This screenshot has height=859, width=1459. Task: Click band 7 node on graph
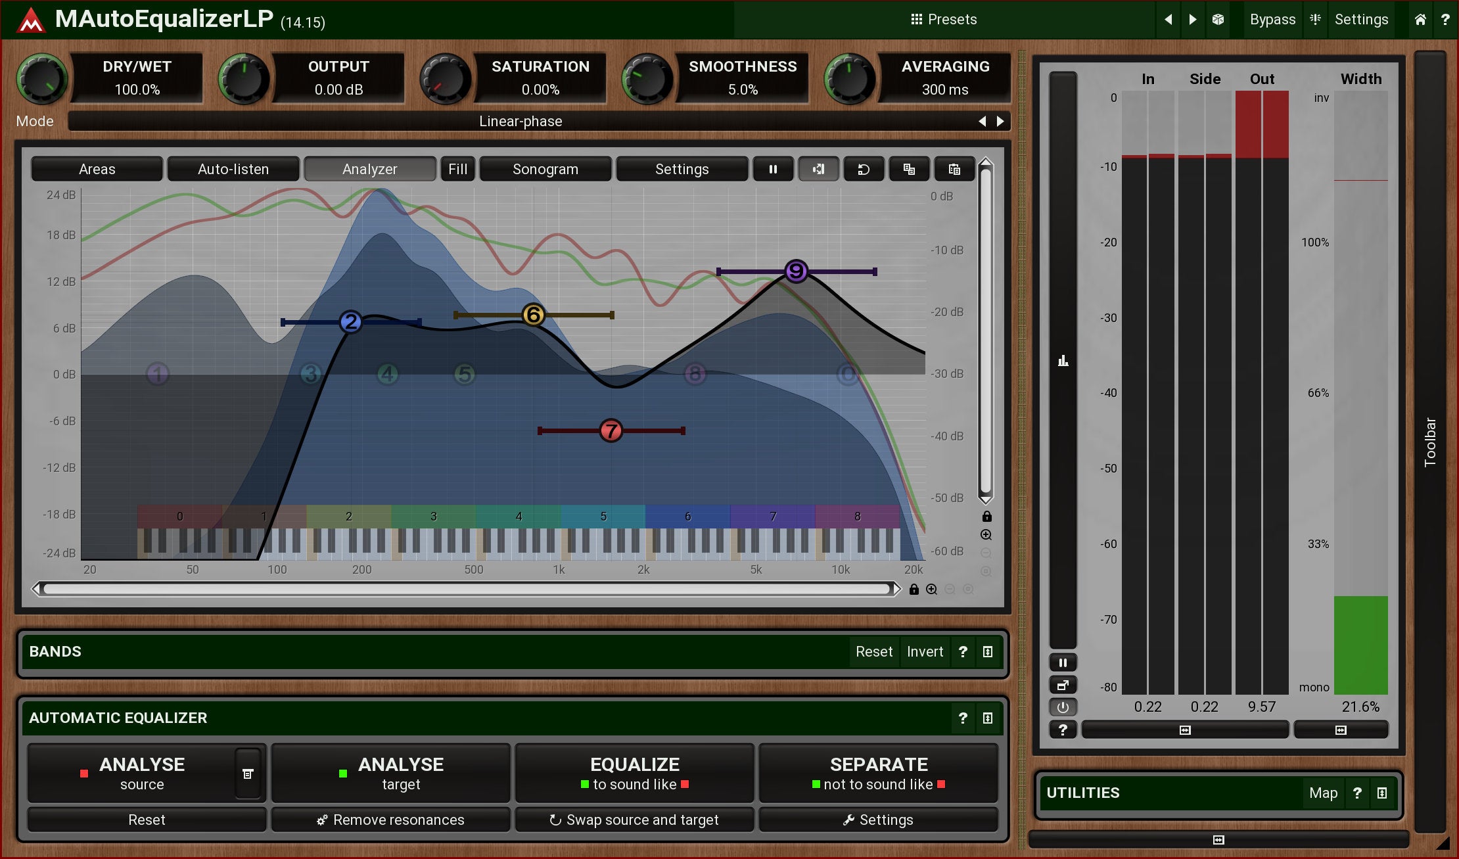(x=611, y=431)
